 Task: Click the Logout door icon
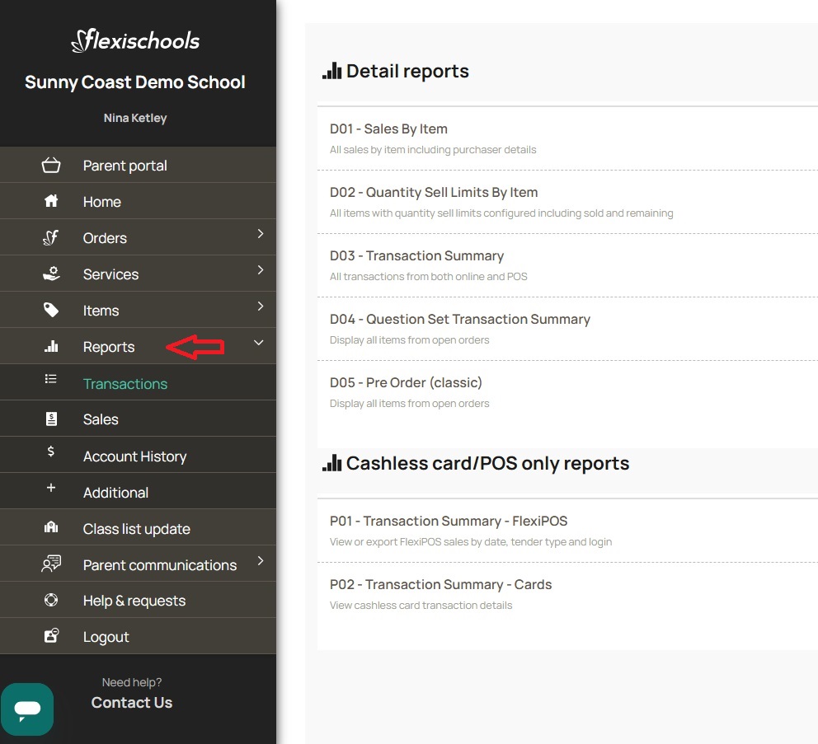point(51,636)
